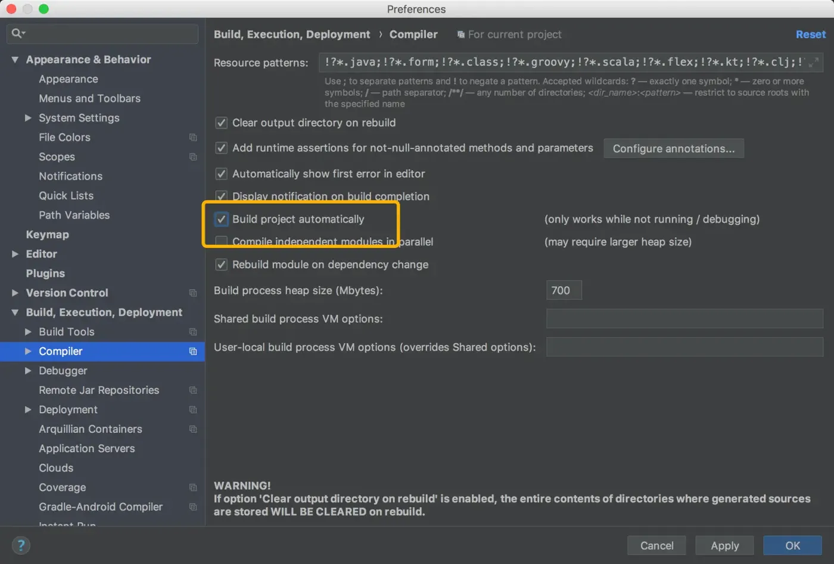Click Build process heap size field
The width and height of the screenshot is (834, 564).
coord(564,290)
